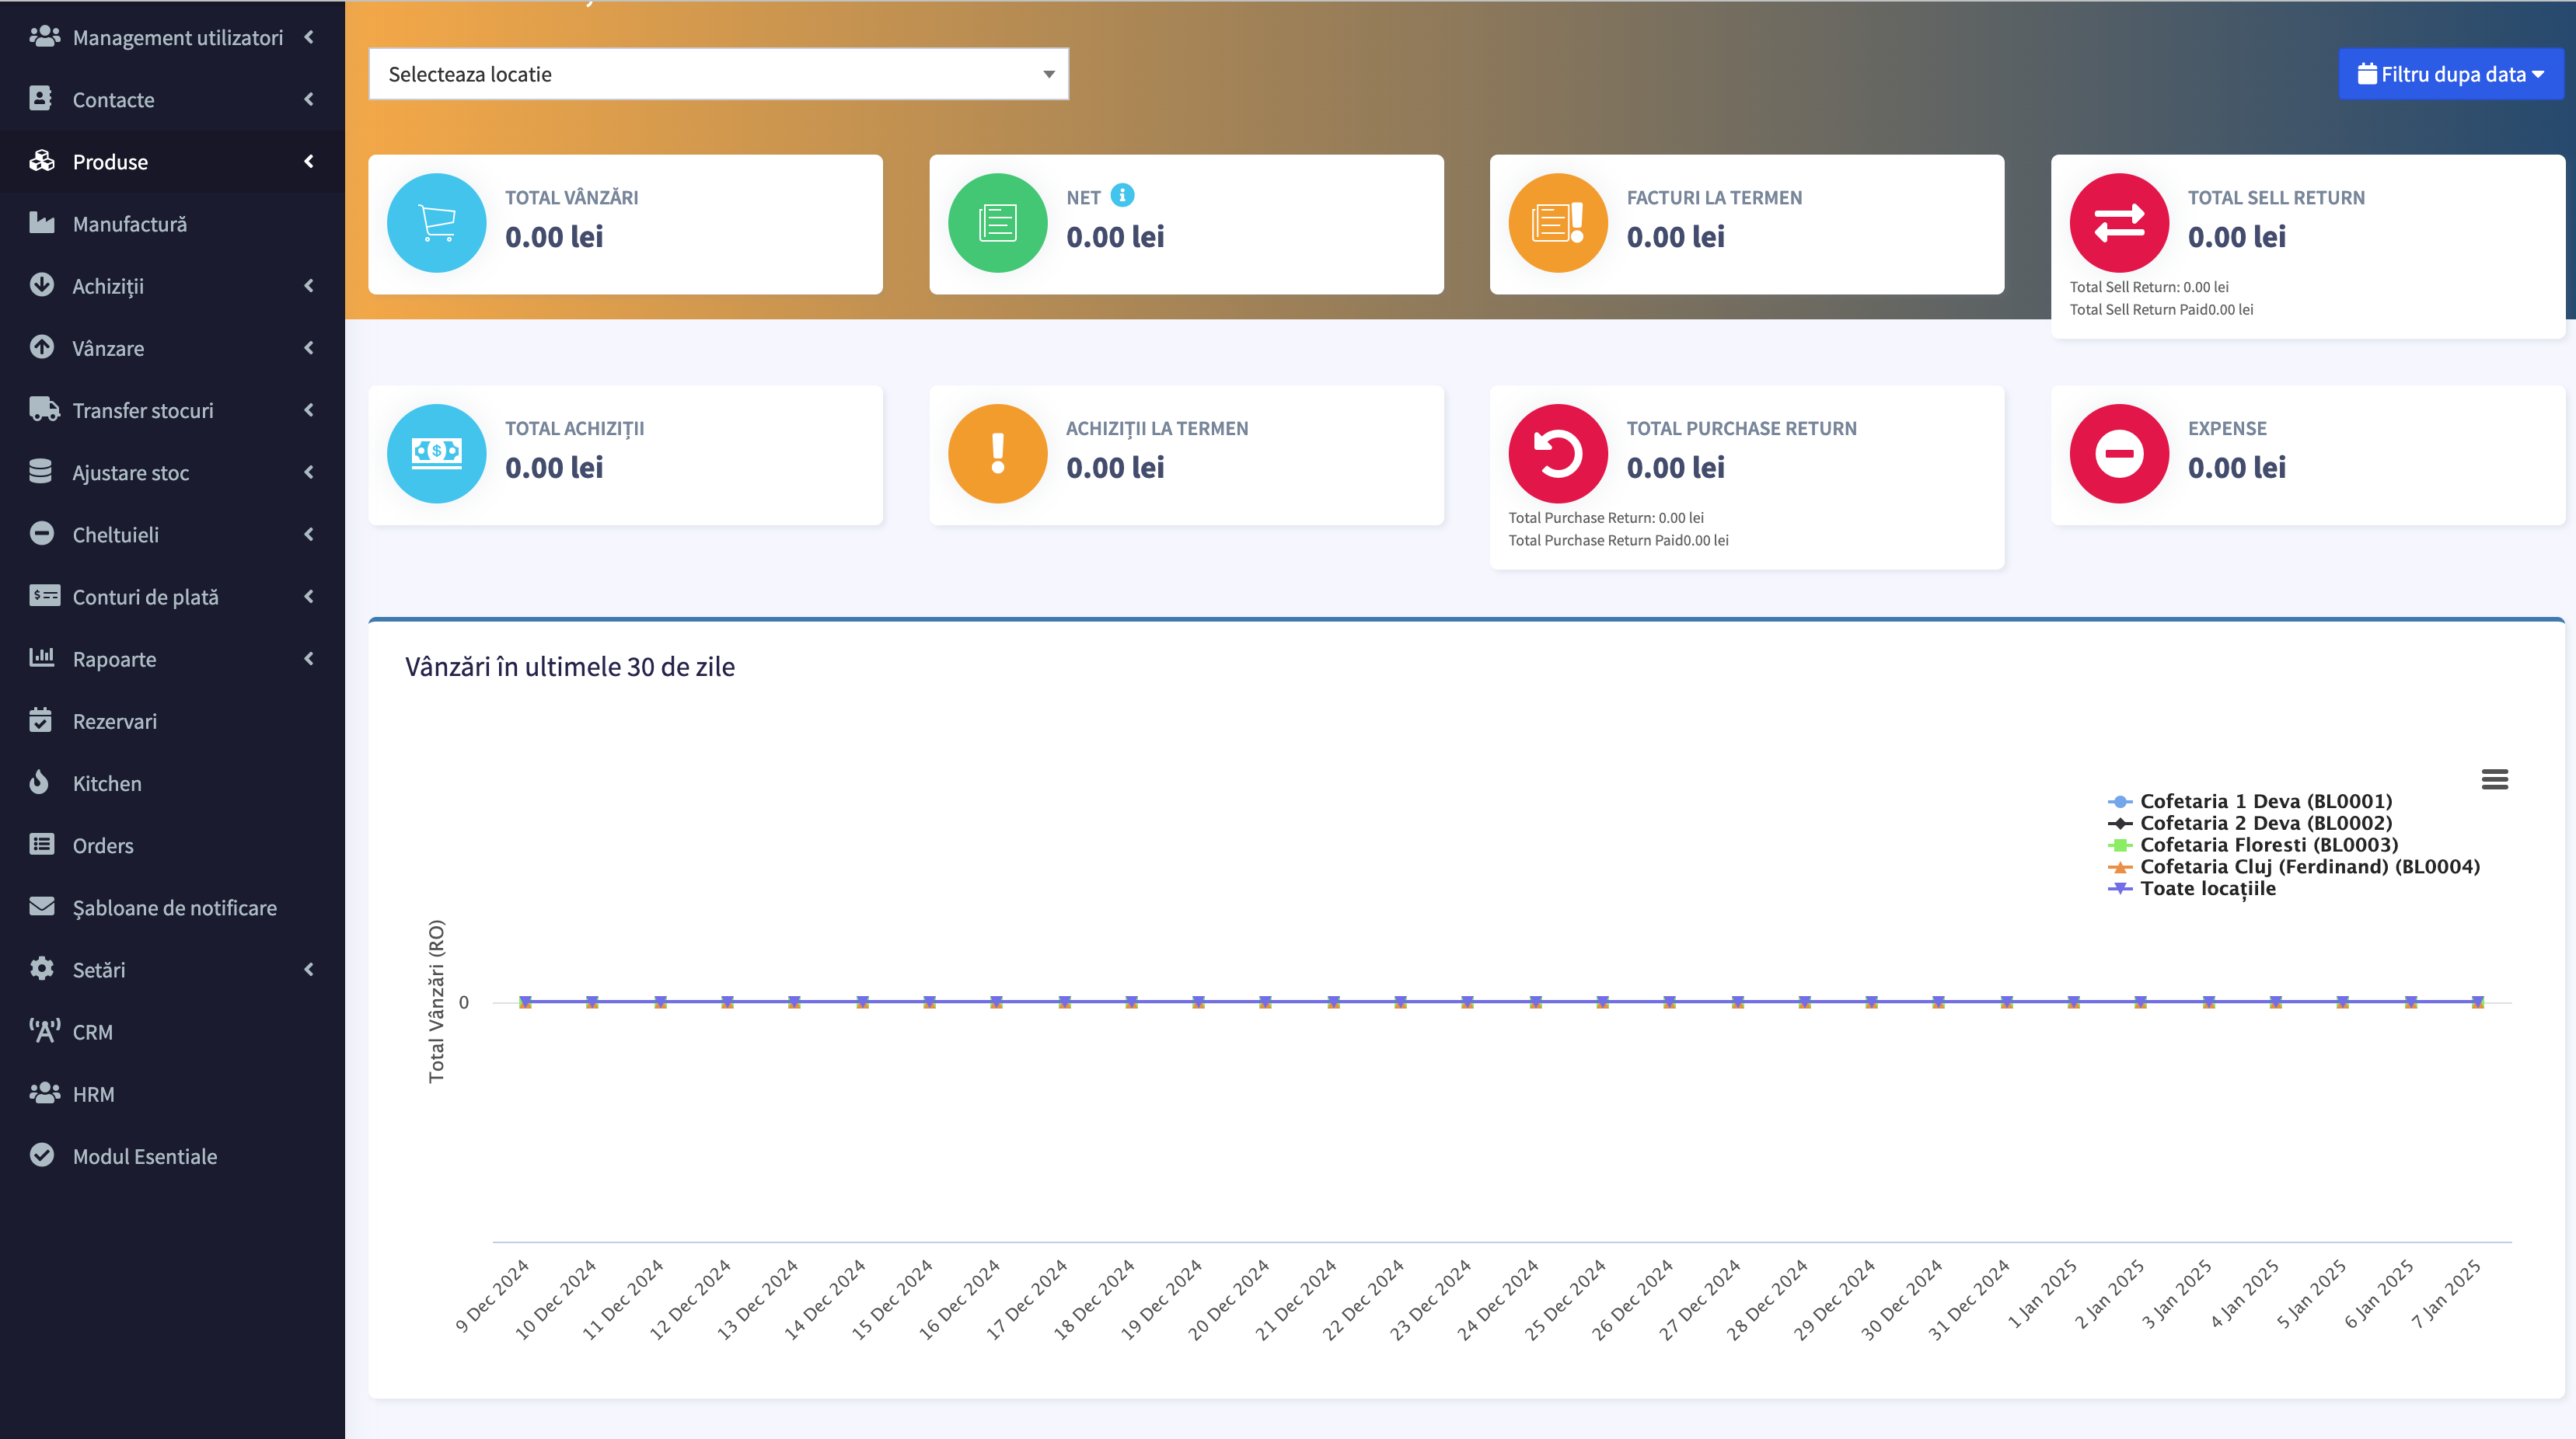Hide Cofetaria Floresti series in chart legend
This screenshot has width=2576, height=1439.
[2267, 845]
